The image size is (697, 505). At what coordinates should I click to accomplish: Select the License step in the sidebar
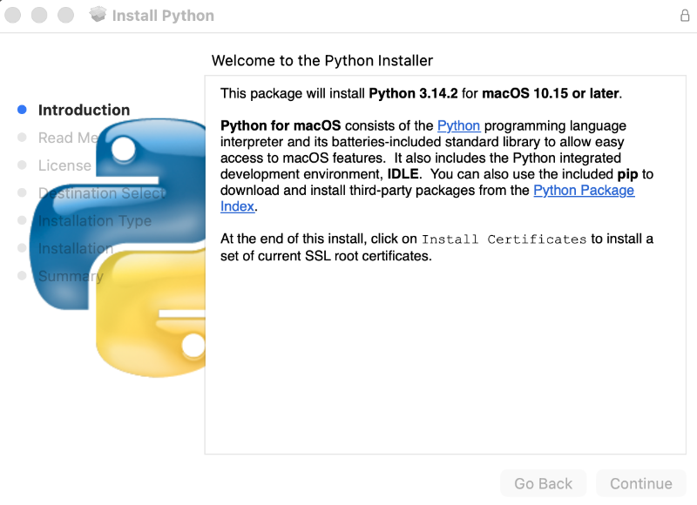[x=65, y=165]
